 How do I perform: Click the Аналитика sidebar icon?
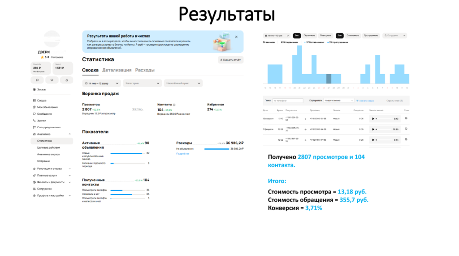[34, 134]
